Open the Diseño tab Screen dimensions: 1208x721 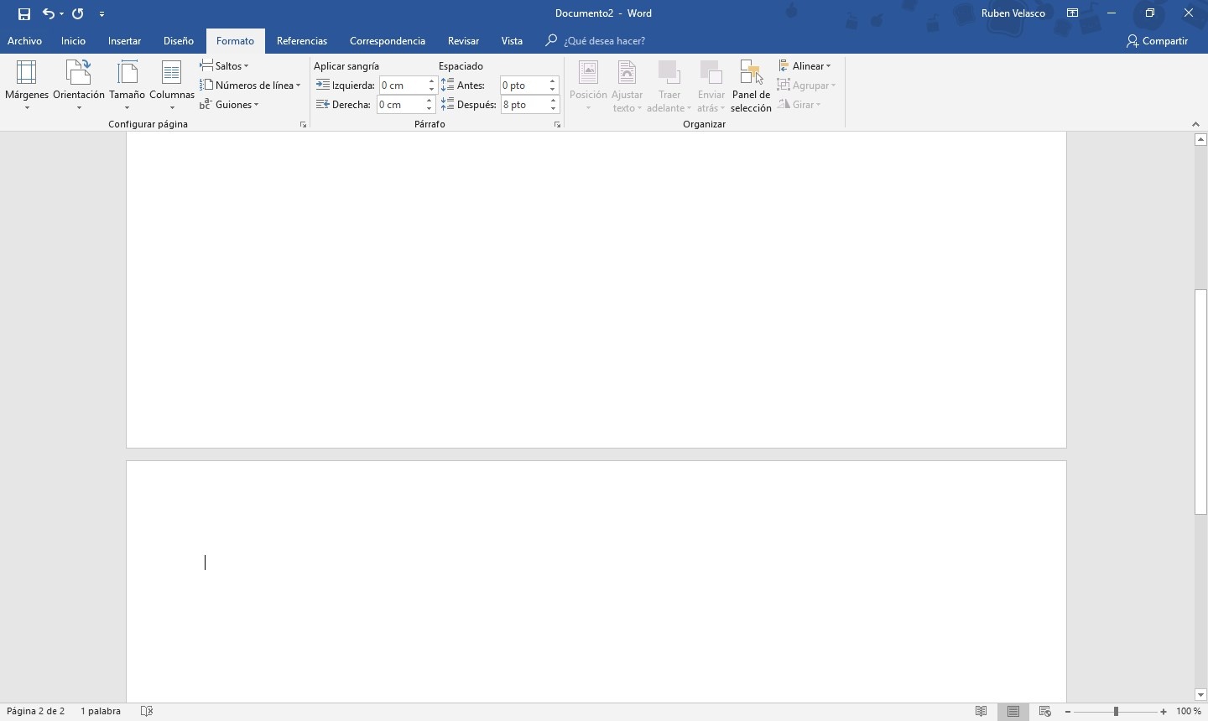179,40
